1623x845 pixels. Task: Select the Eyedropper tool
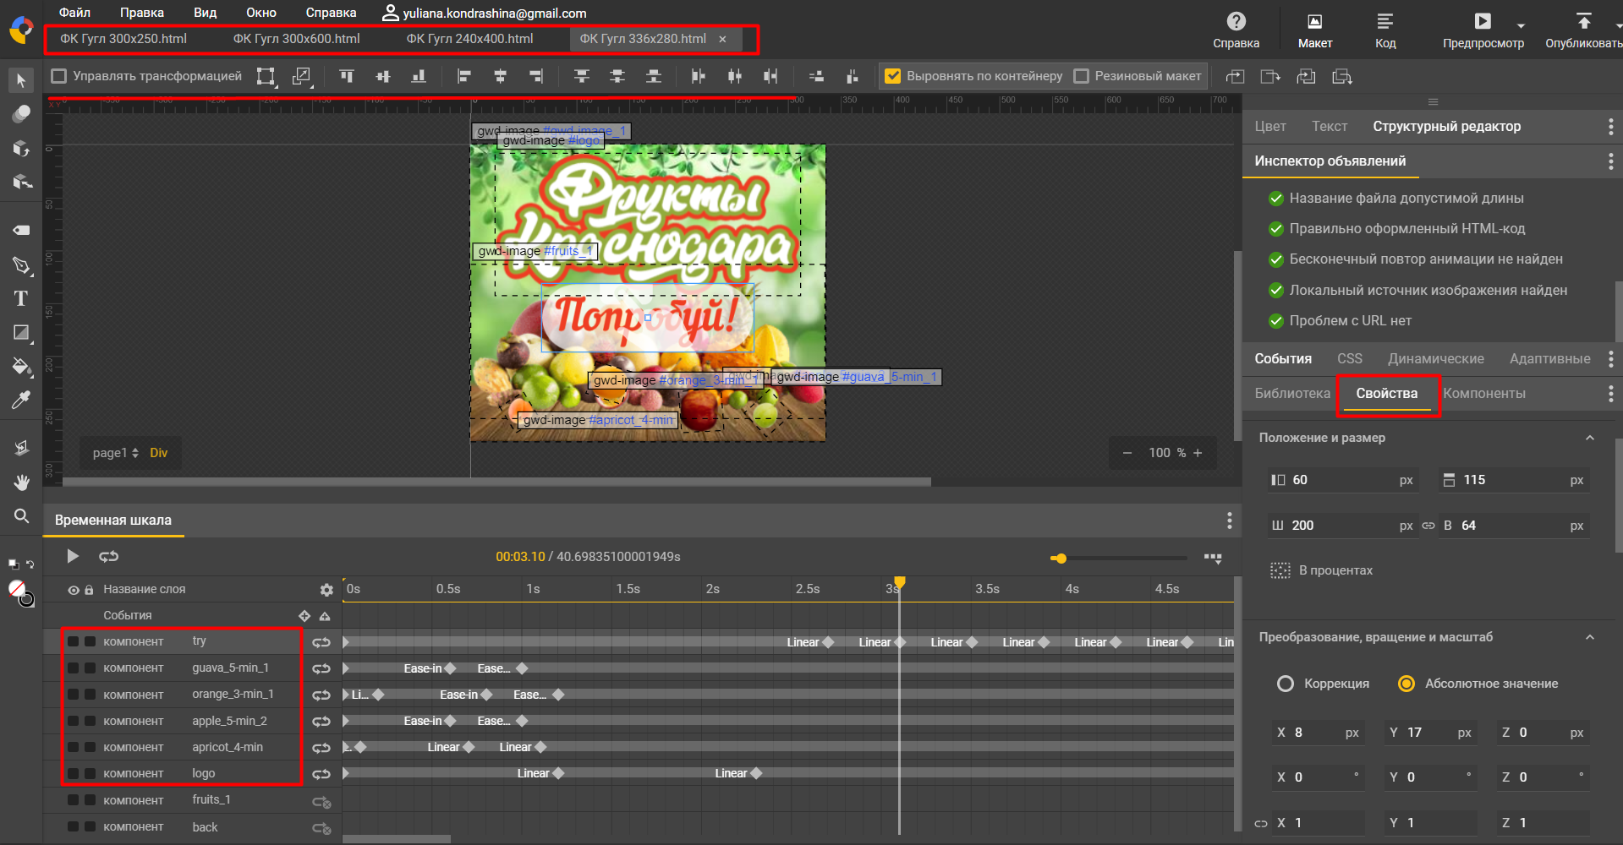point(21,400)
